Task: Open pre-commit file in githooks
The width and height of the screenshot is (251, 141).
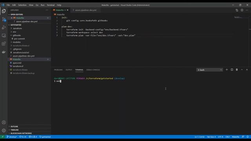Action: (19, 39)
